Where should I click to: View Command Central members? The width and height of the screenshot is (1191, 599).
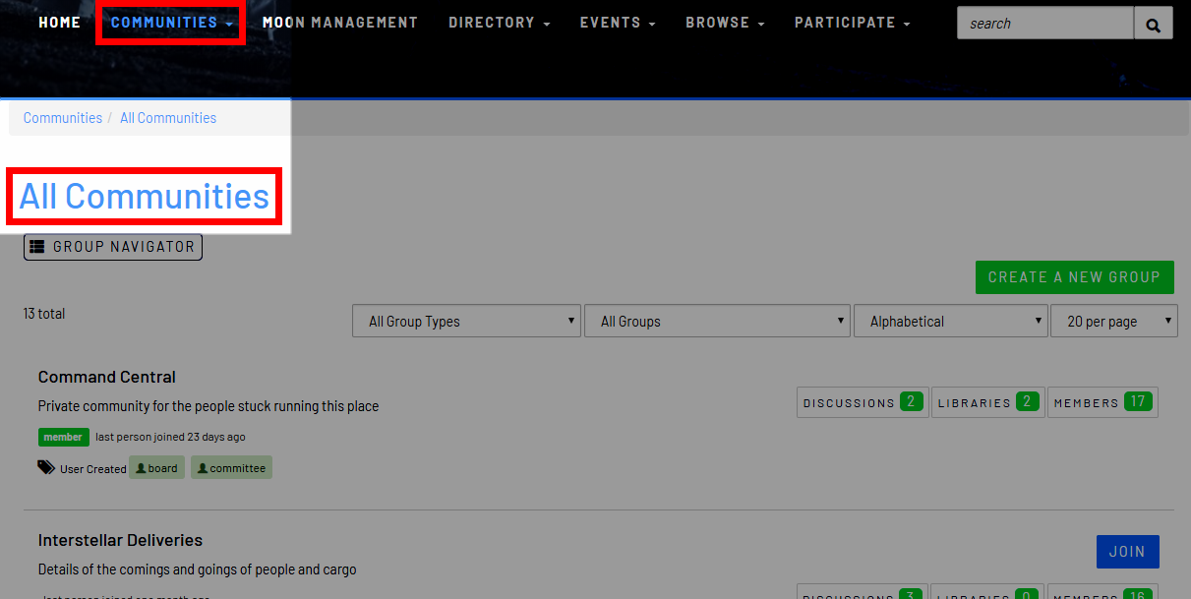1102,402
